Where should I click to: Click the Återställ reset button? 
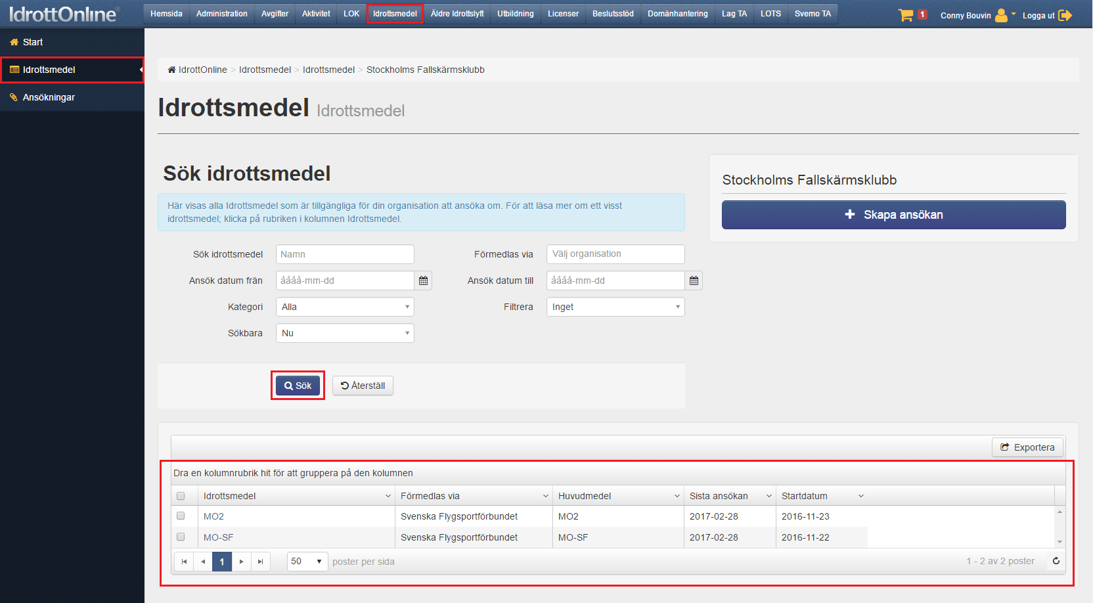pos(363,386)
